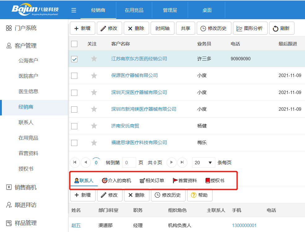
Task: Collapse the 客户管理 sidebar section
Action: coord(25,46)
